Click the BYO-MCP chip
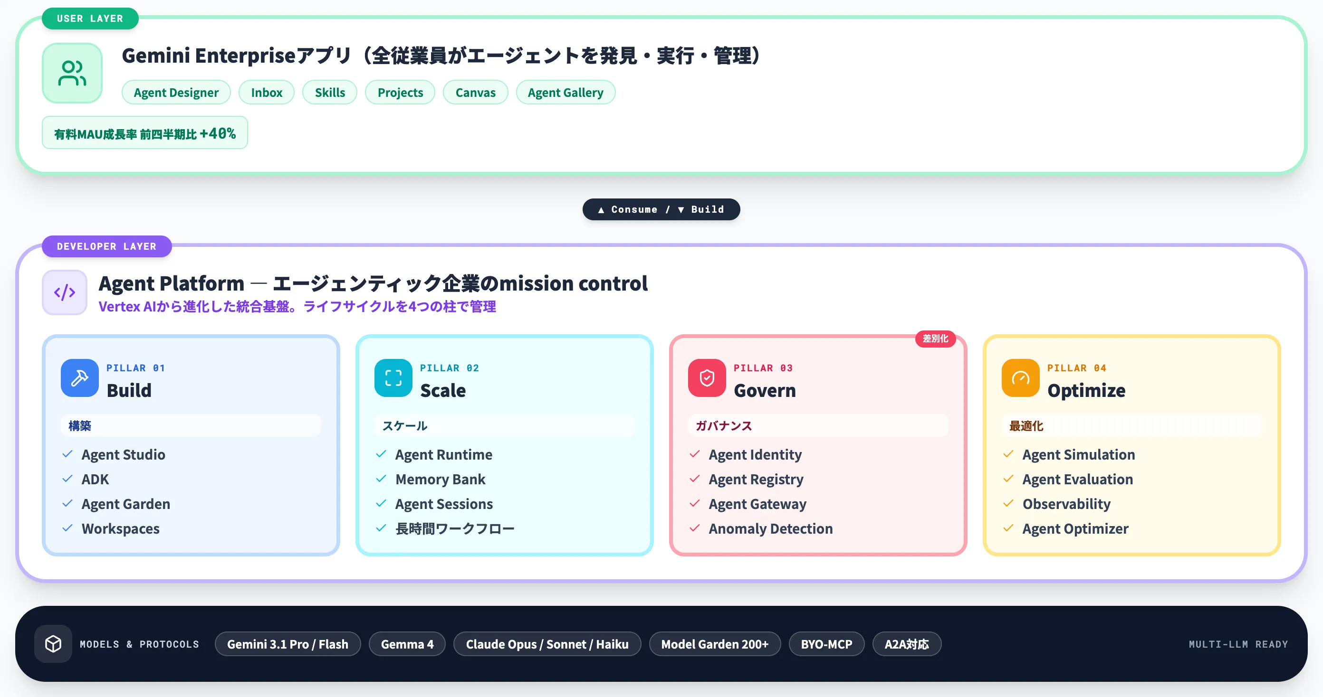Viewport: 1323px width, 697px height. pos(826,644)
